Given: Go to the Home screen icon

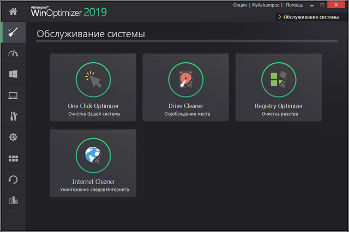Looking at the screenshot, I should click(13, 11).
